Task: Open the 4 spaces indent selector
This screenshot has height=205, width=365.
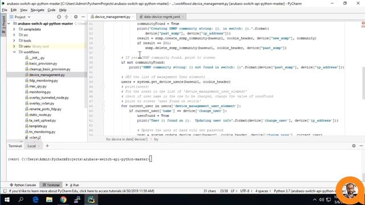Action: coord(263,191)
